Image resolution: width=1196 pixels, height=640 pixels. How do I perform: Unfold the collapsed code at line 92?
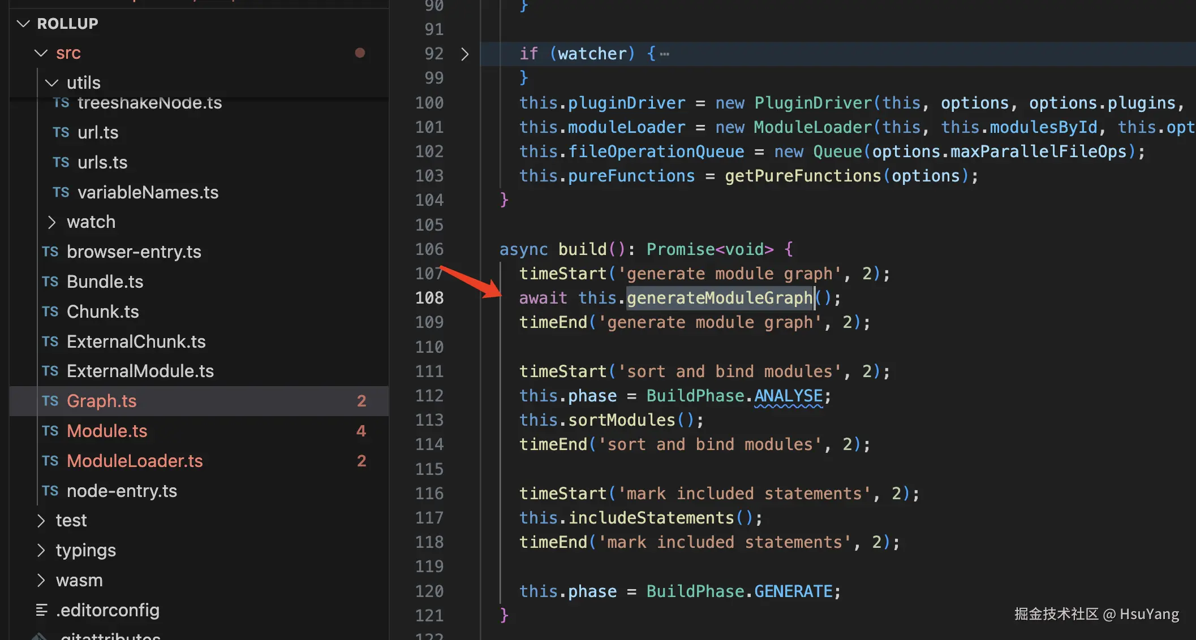click(464, 54)
